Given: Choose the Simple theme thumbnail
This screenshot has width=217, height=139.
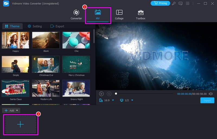Looking at the screenshot, I should point(15,64).
